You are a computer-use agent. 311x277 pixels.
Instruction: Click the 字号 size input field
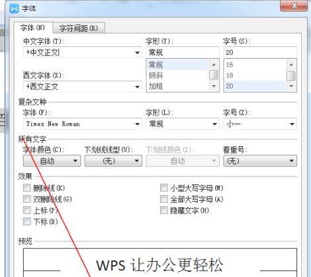[x=260, y=52]
